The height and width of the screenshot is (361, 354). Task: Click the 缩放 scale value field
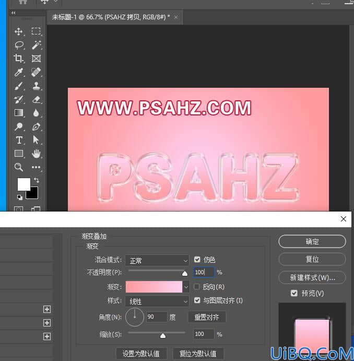[204, 334]
